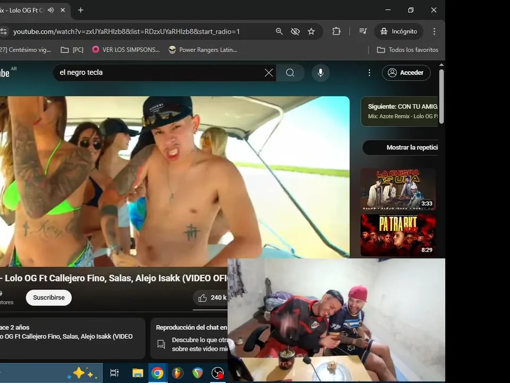Open the Centésimo vig... bookmark
This screenshot has width=510, height=383.
coord(25,50)
